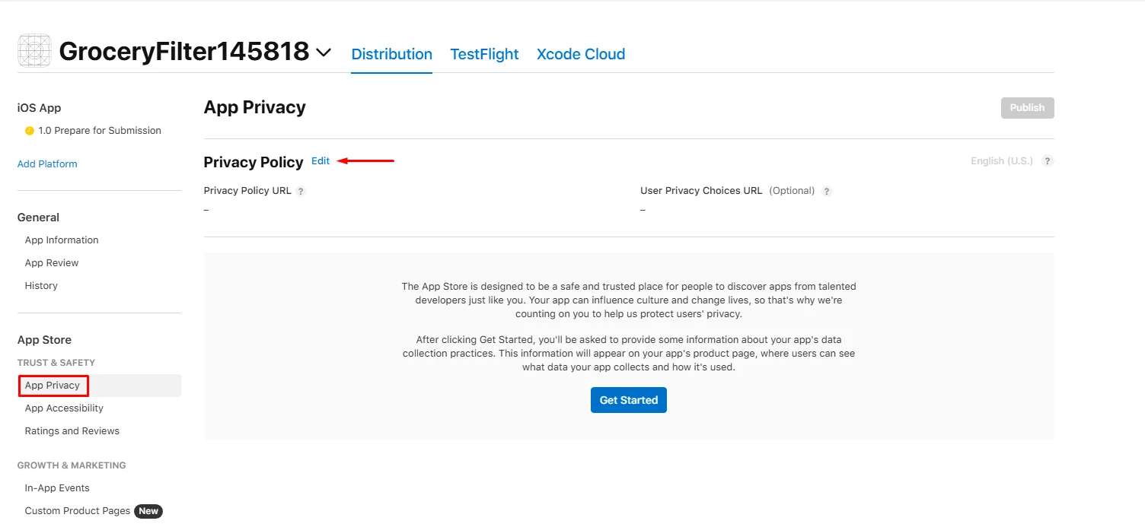Click the grayed Publish button
The height and width of the screenshot is (524, 1145).
(1027, 108)
